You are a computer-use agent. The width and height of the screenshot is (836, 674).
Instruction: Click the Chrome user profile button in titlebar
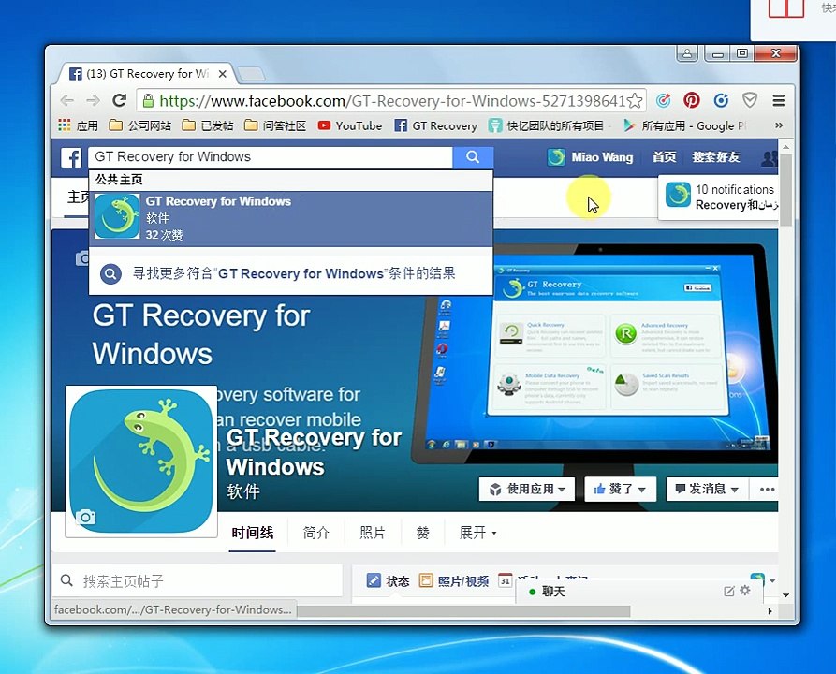click(687, 53)
